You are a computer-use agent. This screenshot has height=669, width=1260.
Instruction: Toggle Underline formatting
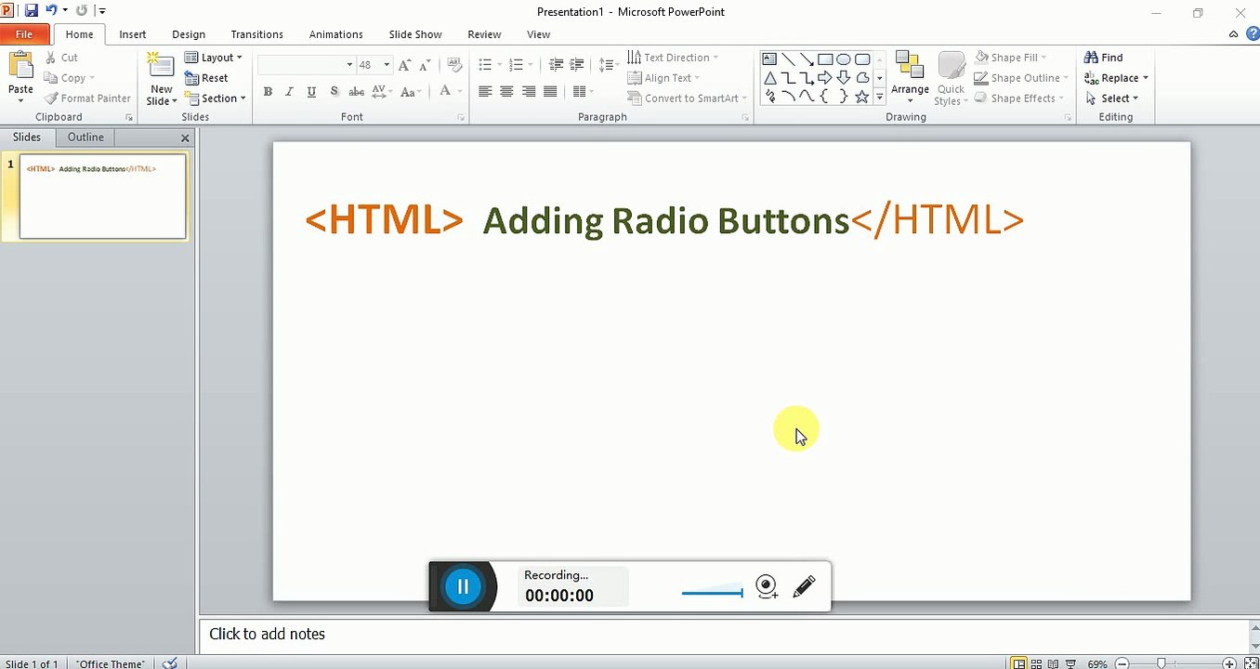[x=311, y=91]
